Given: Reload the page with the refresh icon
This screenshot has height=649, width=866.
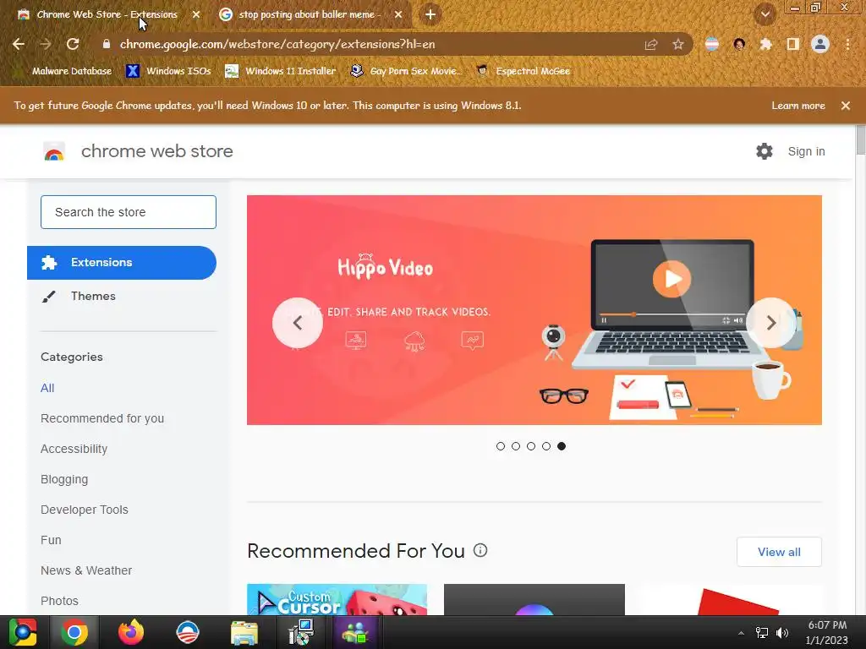Looking at the screenshot, I should point(73,44).
